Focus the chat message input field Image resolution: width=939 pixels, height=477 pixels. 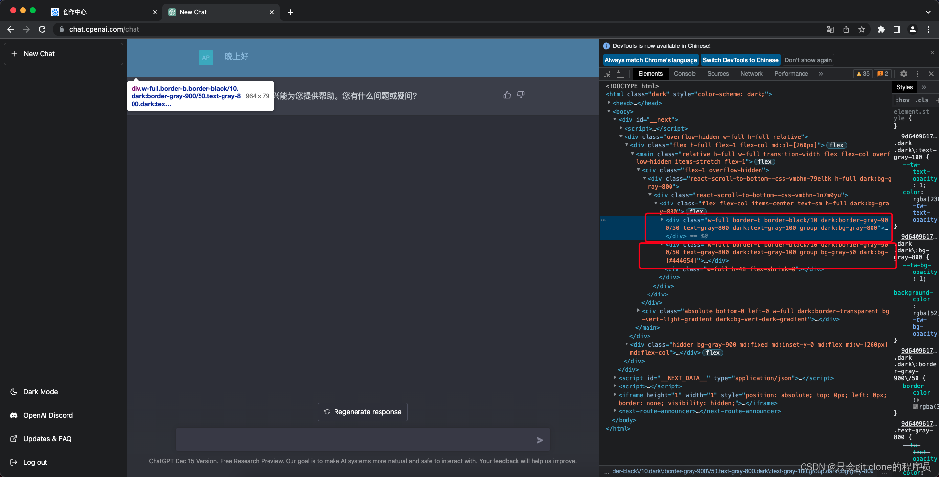[x=362, y=439]
